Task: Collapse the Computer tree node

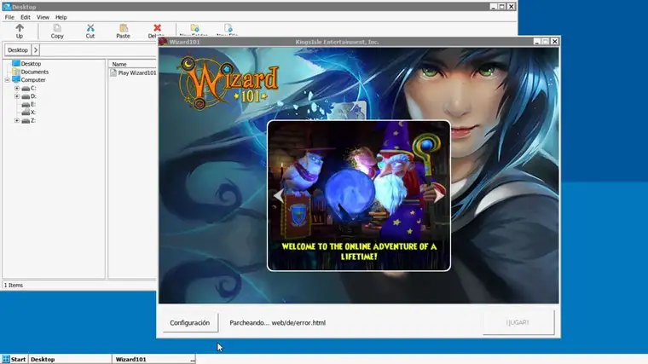Action: [x=8, y=80]
